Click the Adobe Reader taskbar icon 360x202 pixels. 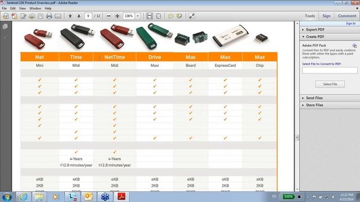[x=121, y=197]
